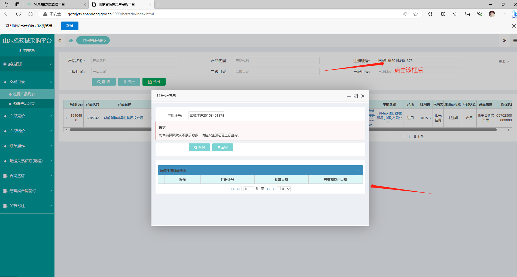The image size is (517, 277).
Task: Click the 取消 button on debug bar
Action: pyautogui.click(x=70, y=26)
